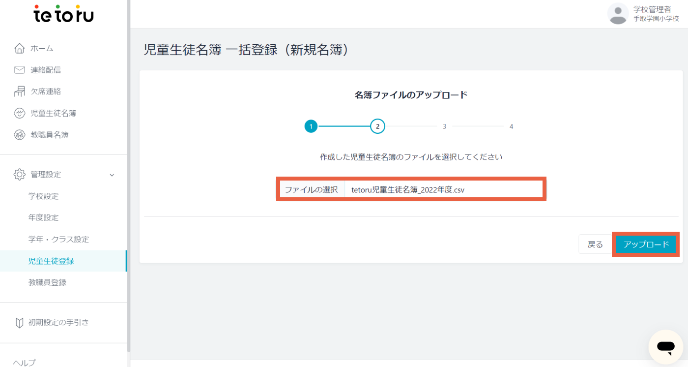Open 教職員名簿 menu item
The width and height of the screenshot is (688, 367).
pyautogui.click(x=49, y=135)
